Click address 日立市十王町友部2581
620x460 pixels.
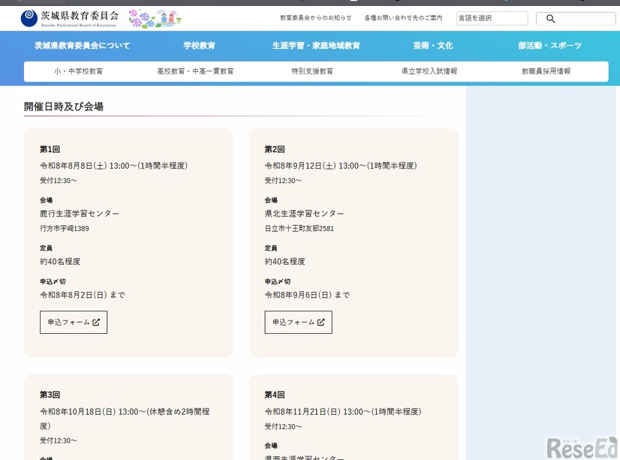coord(299,228)
